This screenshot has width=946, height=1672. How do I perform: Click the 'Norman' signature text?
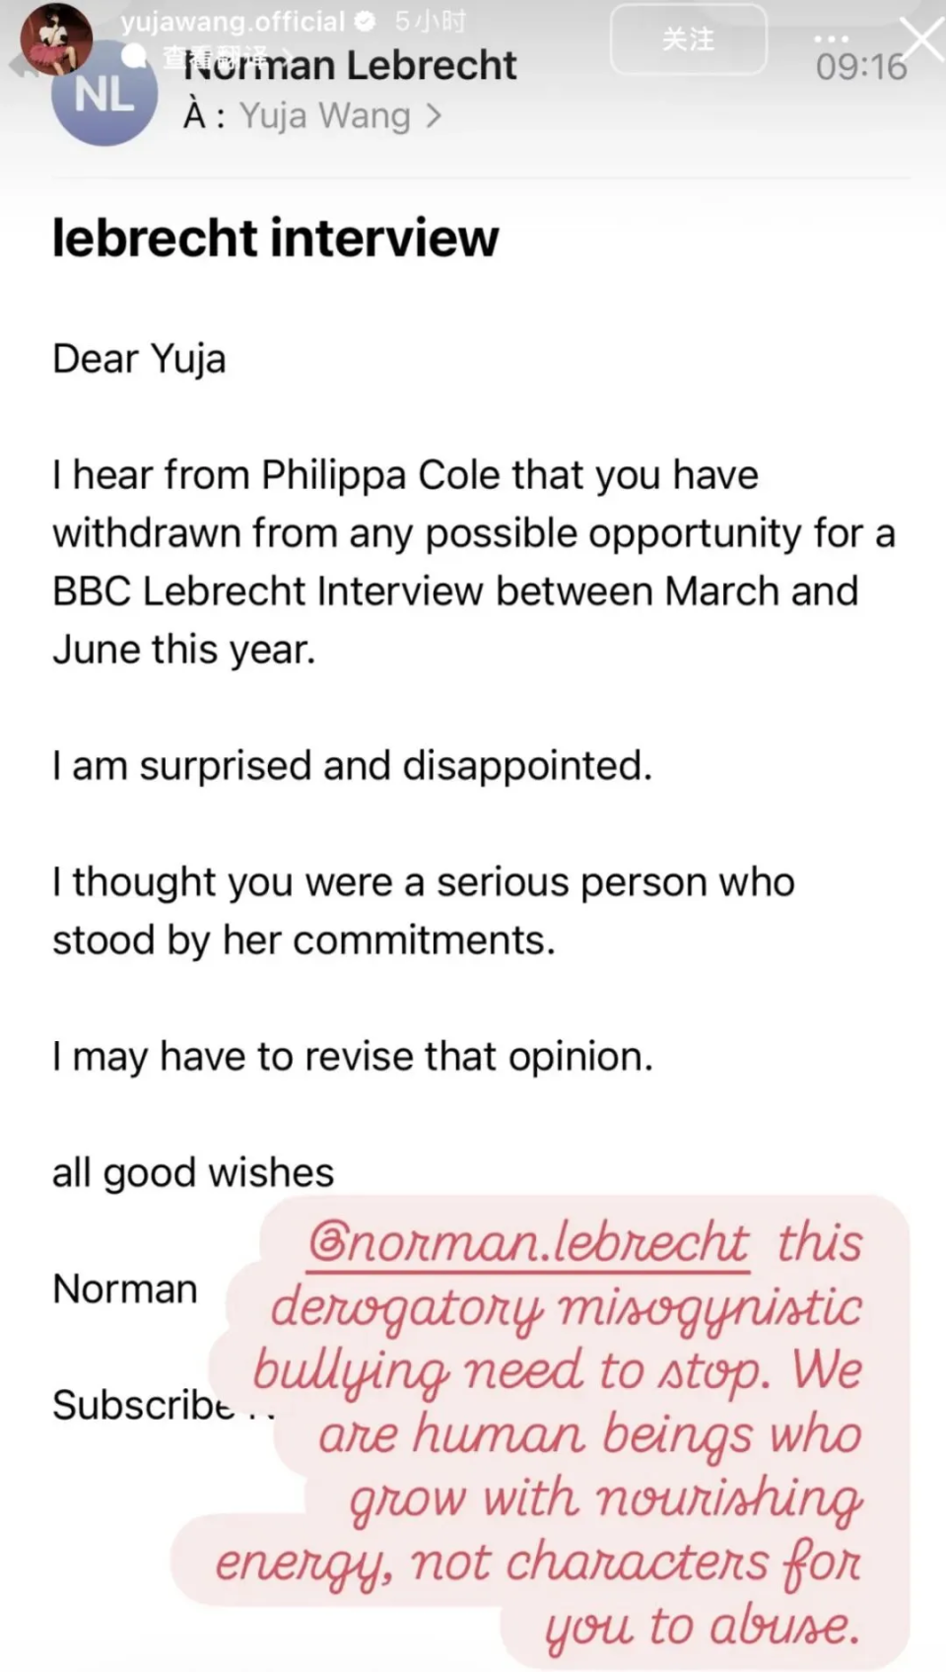(125, 1289)
